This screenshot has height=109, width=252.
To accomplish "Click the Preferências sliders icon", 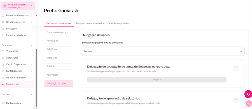I will pyautogui.click(x=3, y=84).
